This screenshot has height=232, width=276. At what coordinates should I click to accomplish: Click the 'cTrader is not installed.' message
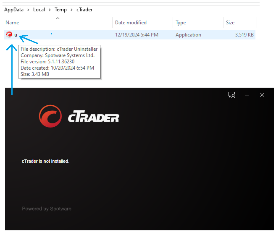point(45,161)
